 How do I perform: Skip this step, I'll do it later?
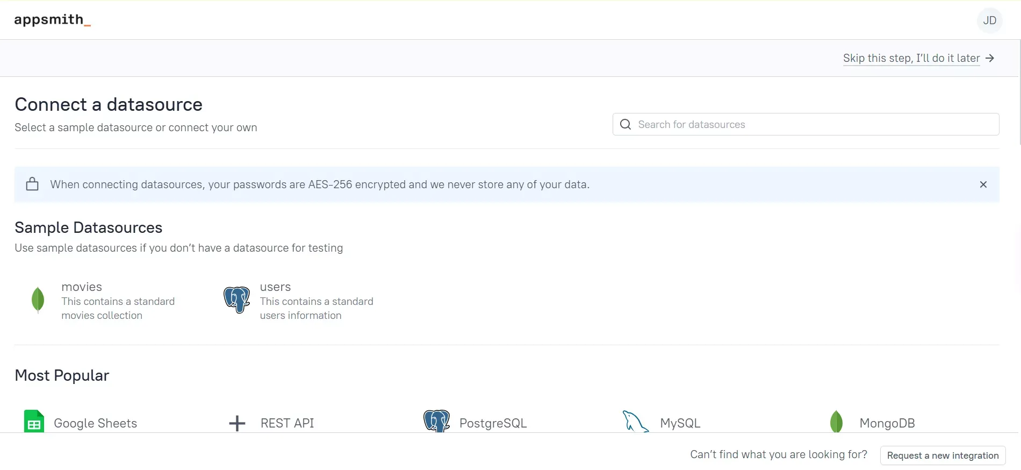coord(911,58)
